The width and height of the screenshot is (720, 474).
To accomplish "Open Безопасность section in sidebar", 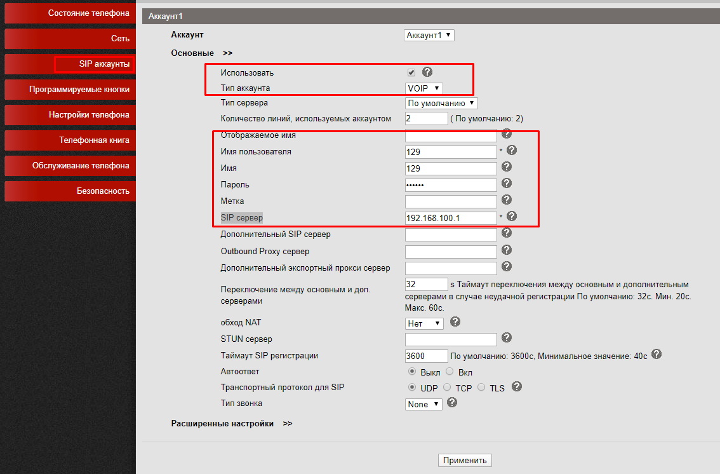I will pyautogui.click(x=69, y=191).
